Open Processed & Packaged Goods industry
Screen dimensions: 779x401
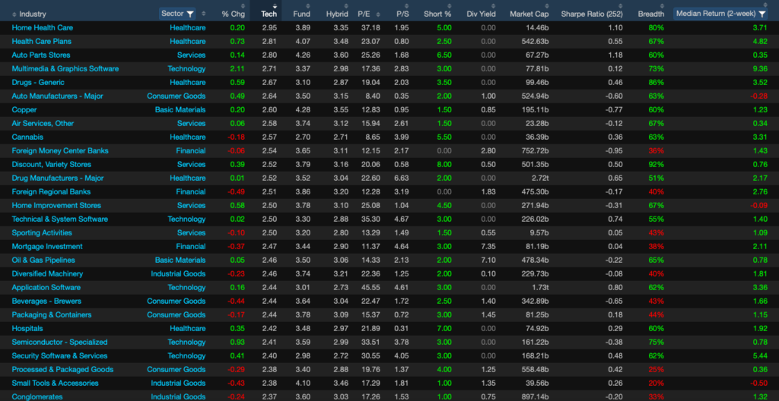[x=62, y=369]
